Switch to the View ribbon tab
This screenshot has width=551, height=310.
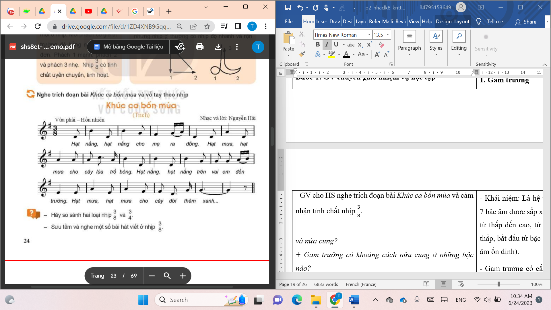(414, 22)
